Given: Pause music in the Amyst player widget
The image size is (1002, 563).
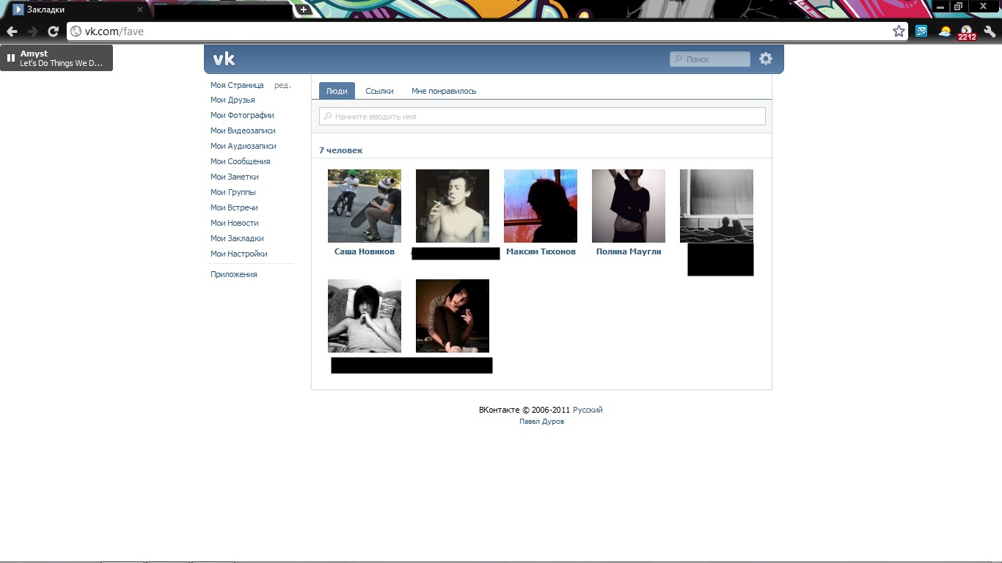Looking at the screenshot, I should tap(11, 58).
